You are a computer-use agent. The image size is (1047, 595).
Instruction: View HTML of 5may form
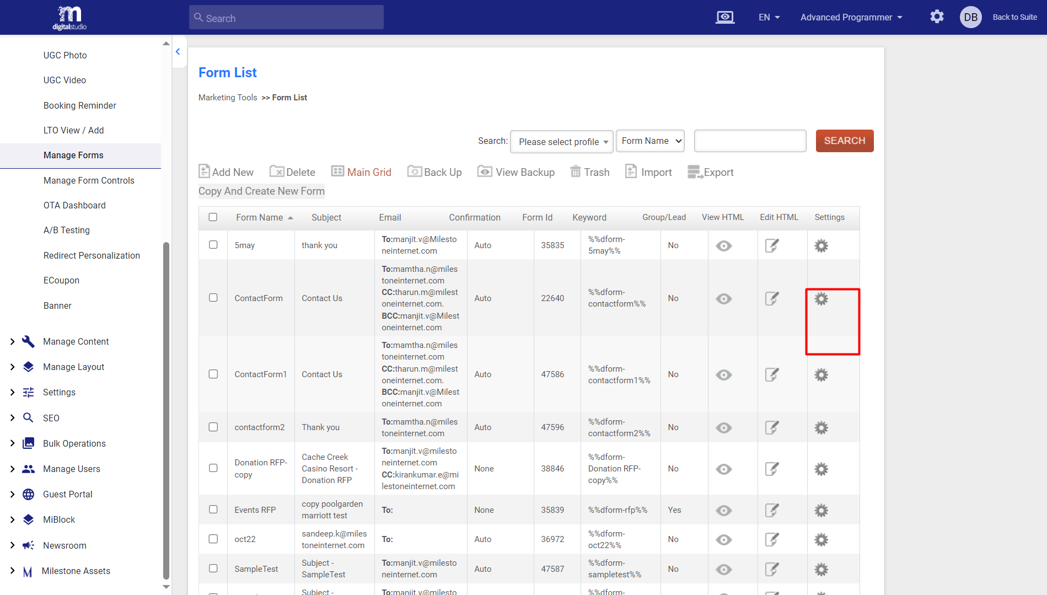coord(724,245)
